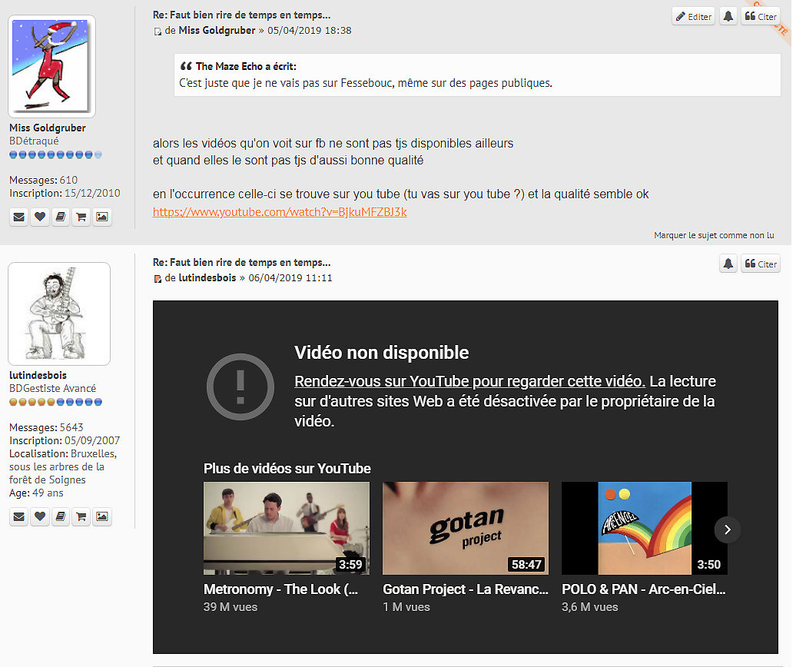This screenshot has height=667, width=796.
Task: Click 'Inscription: 15/12/2010' for Miss Goldgruber
Action: [65, 194]
